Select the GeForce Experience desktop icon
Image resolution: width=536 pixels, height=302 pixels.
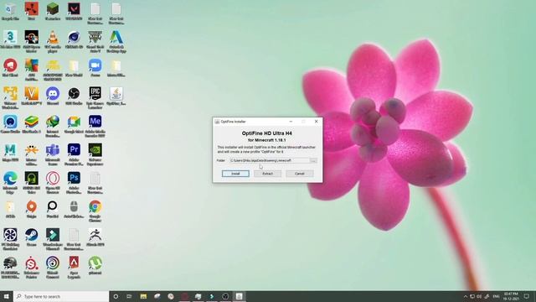click(x=95, y=154)
